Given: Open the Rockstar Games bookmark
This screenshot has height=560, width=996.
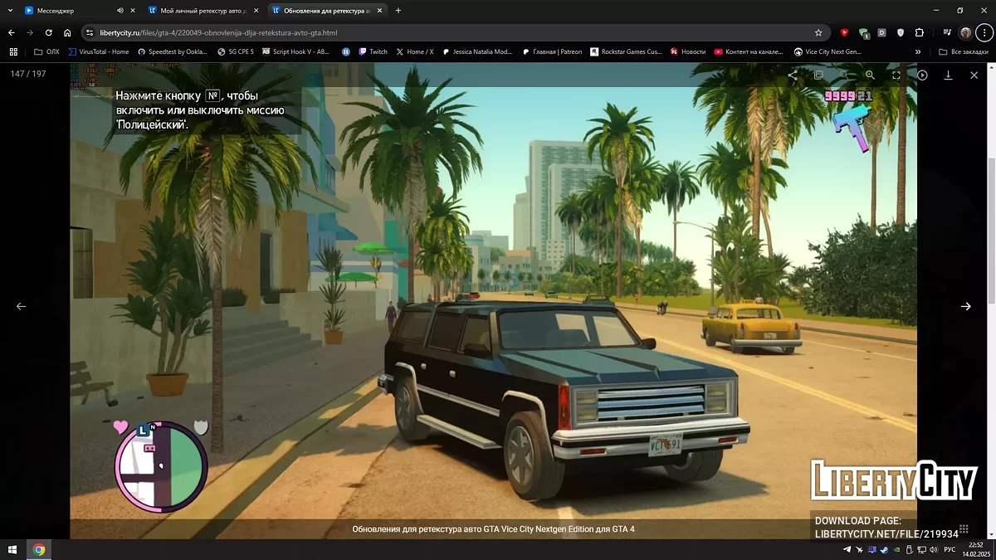Looking at the screenshot, I should pyautogui.click(x=627, y=51).
